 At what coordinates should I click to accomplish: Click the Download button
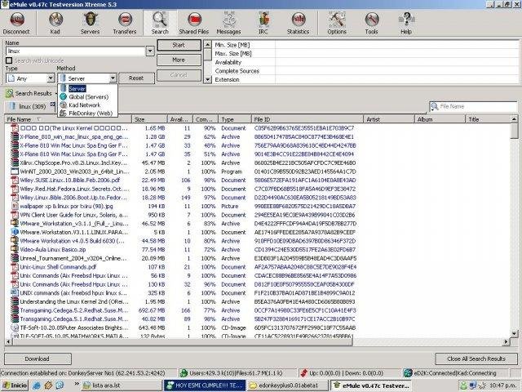point(38,359)
